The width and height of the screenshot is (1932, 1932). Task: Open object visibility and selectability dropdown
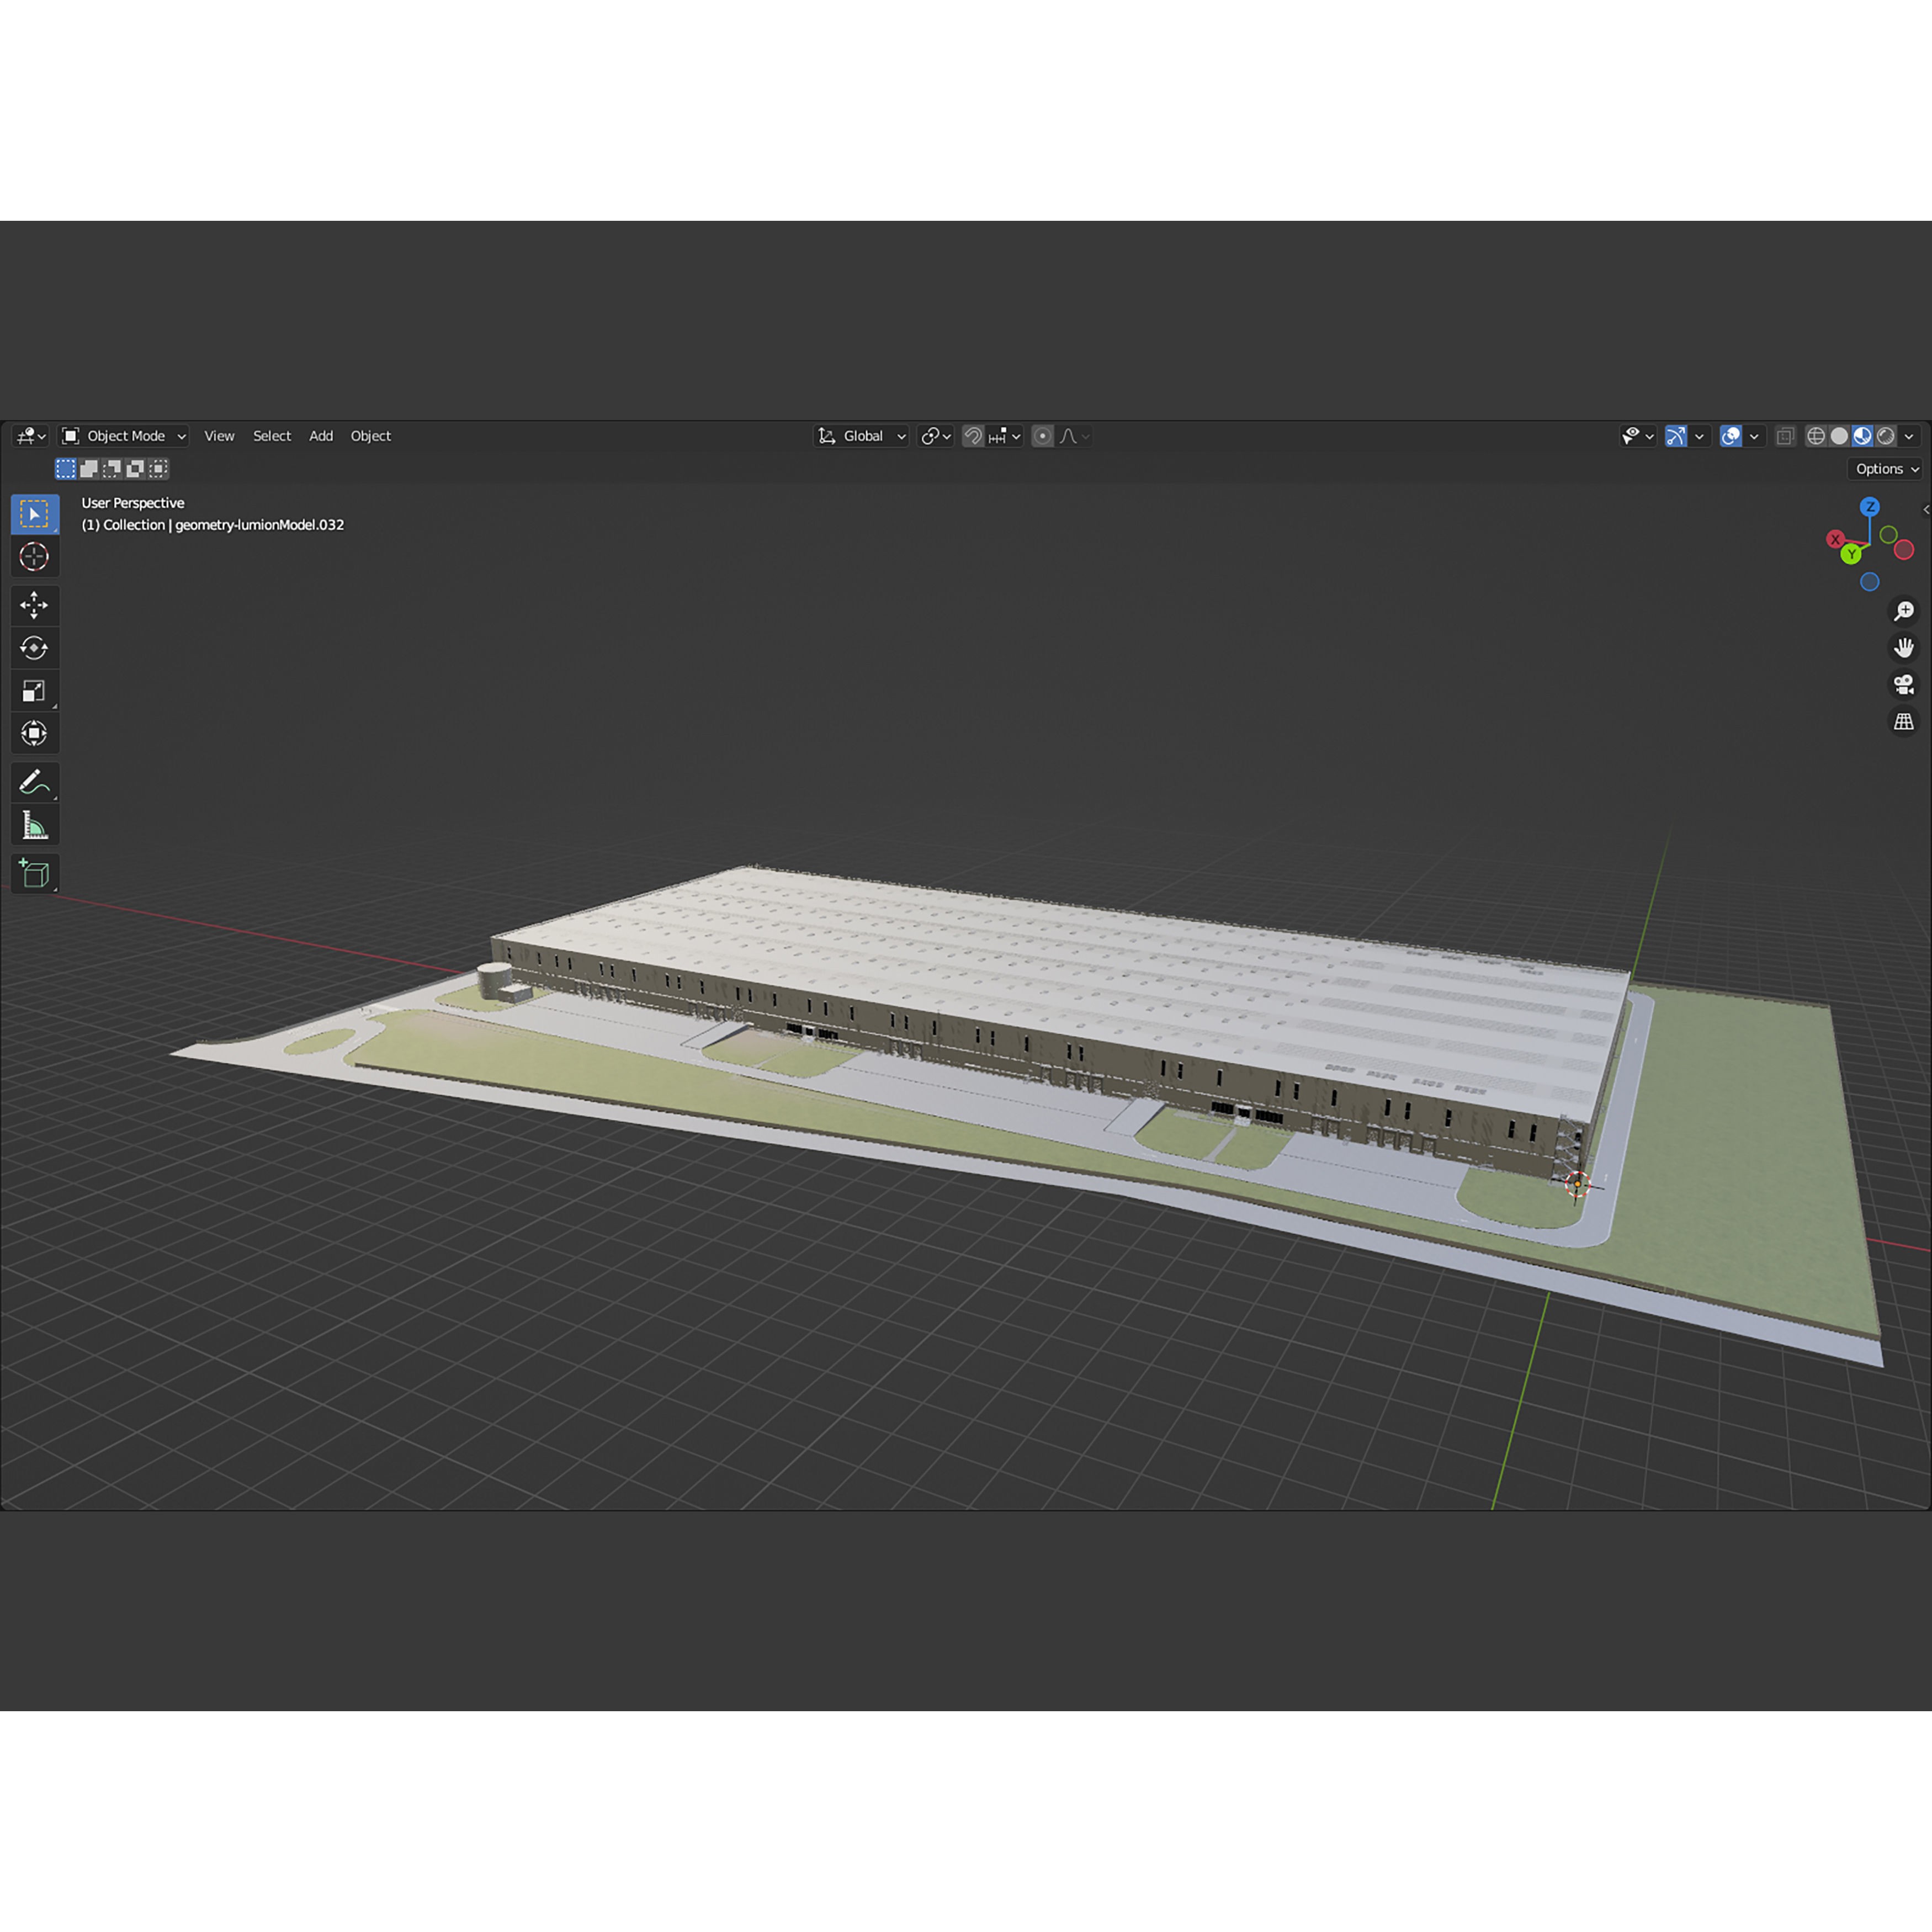pyautogui.click(x=1638, y=436)
